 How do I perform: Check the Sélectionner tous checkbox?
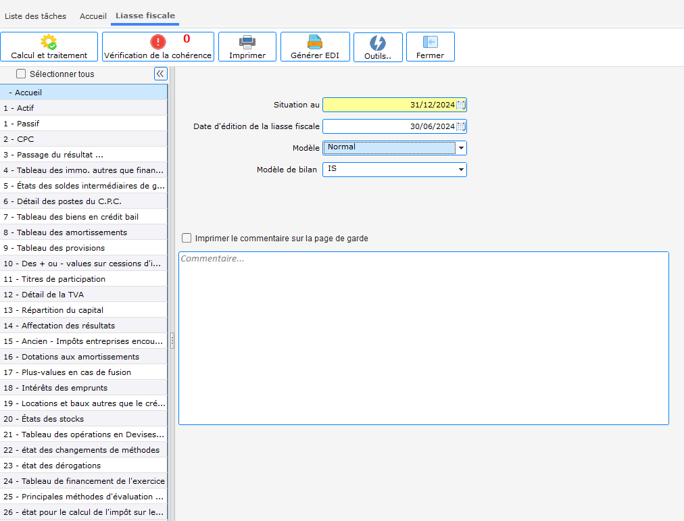21,74
